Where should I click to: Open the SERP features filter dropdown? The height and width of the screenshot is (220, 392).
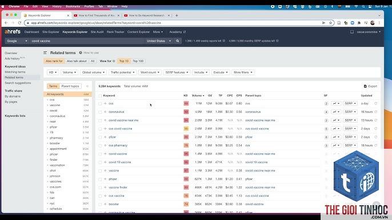(x=177, y=72)
